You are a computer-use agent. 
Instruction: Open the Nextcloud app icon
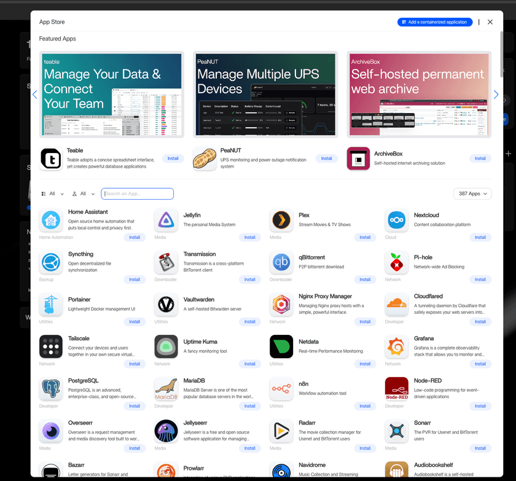coord(397,220)
